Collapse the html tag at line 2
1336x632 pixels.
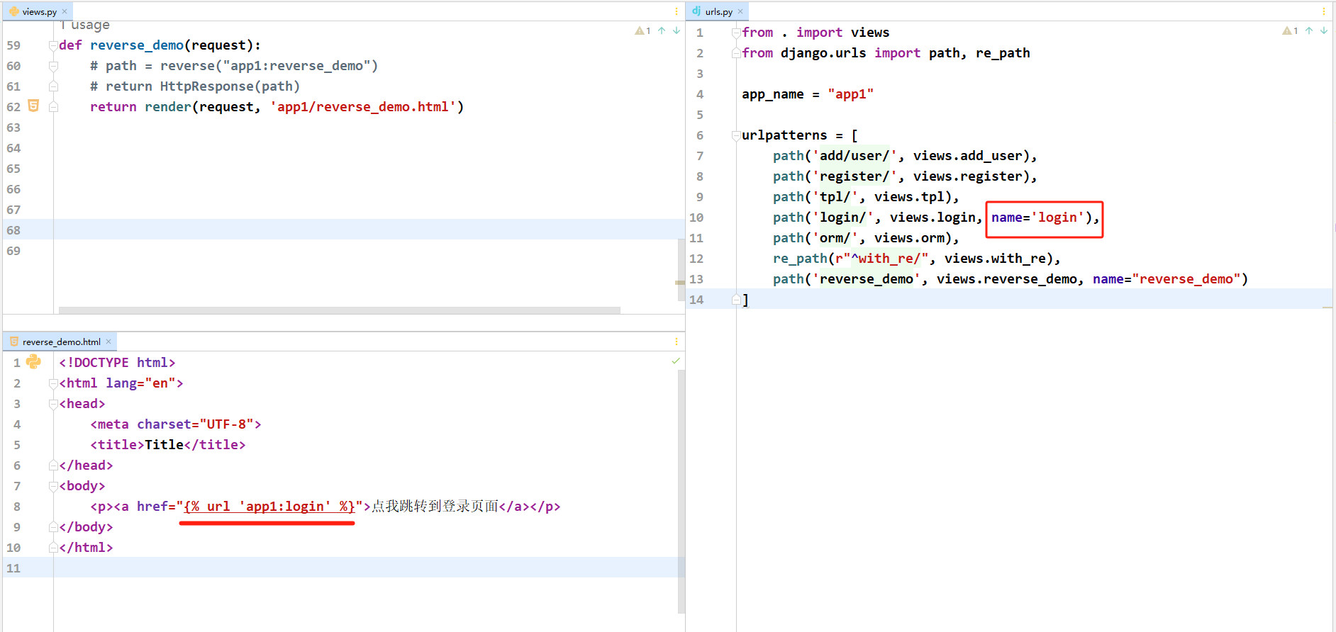click(53, 383)
